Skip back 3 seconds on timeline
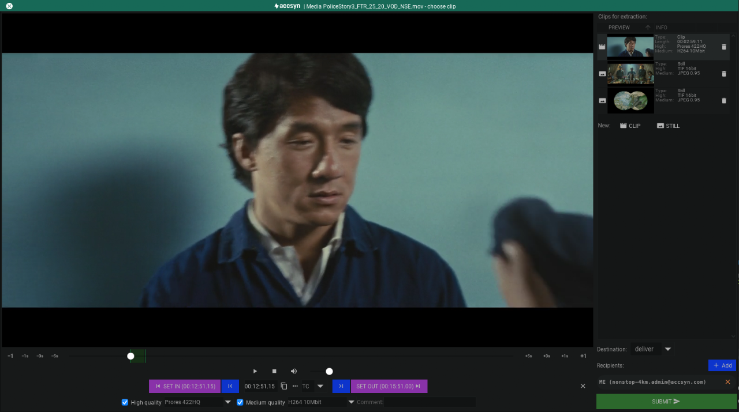This screenshot has height=412, width=739. coord(40,356)
